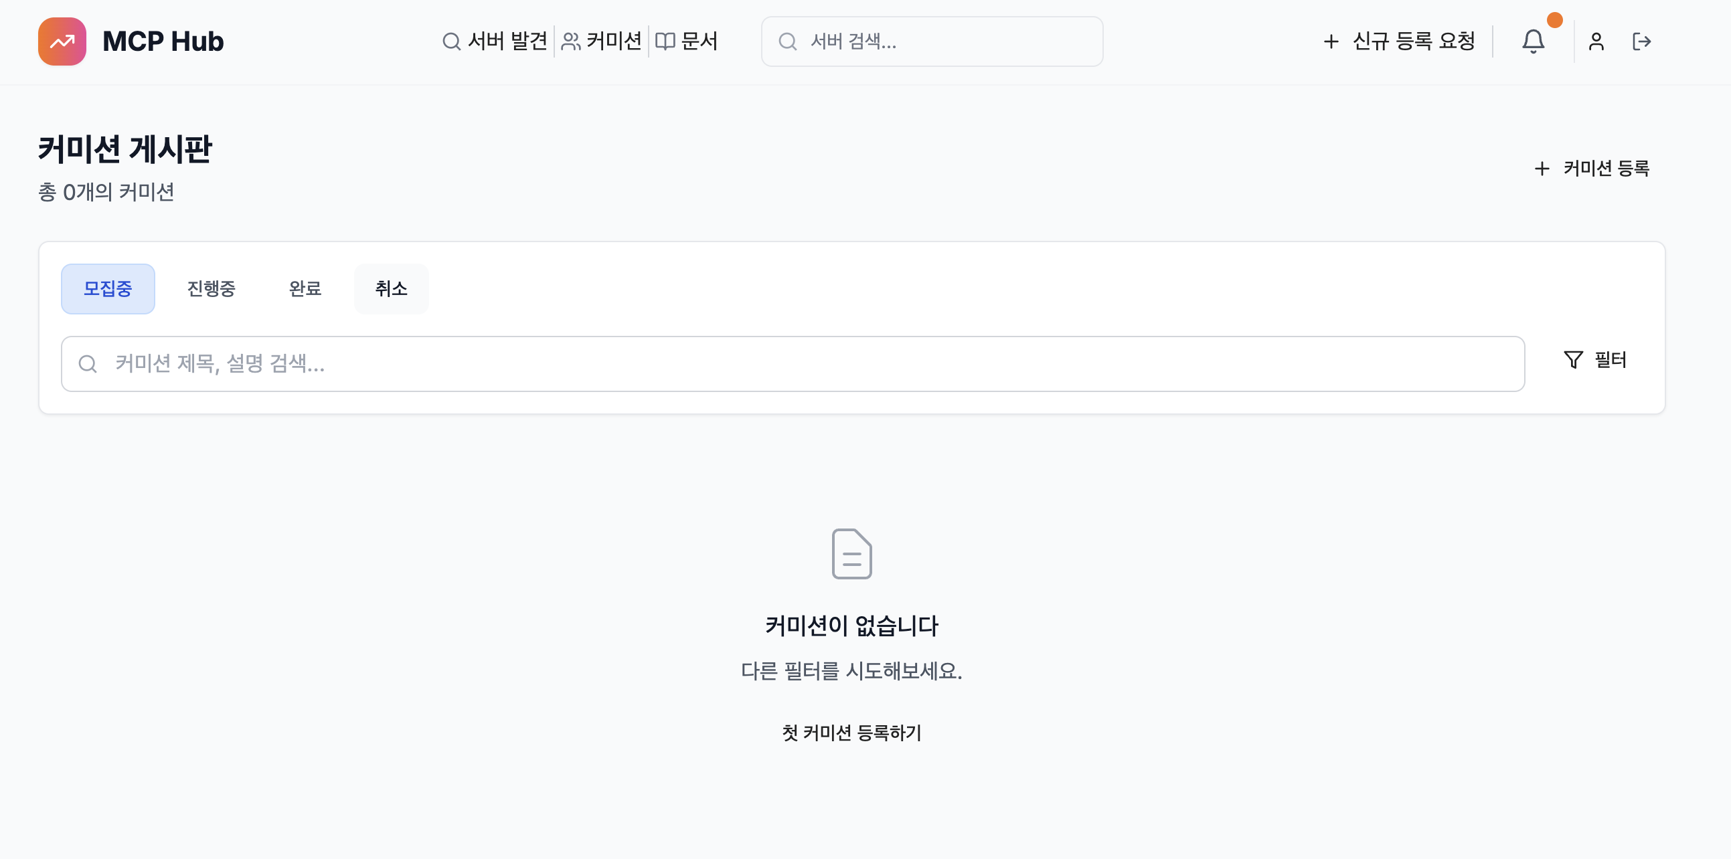
Task: Click the 신규 등록 요청 button
Action: pyautogui.click(x=1399, y=41)
